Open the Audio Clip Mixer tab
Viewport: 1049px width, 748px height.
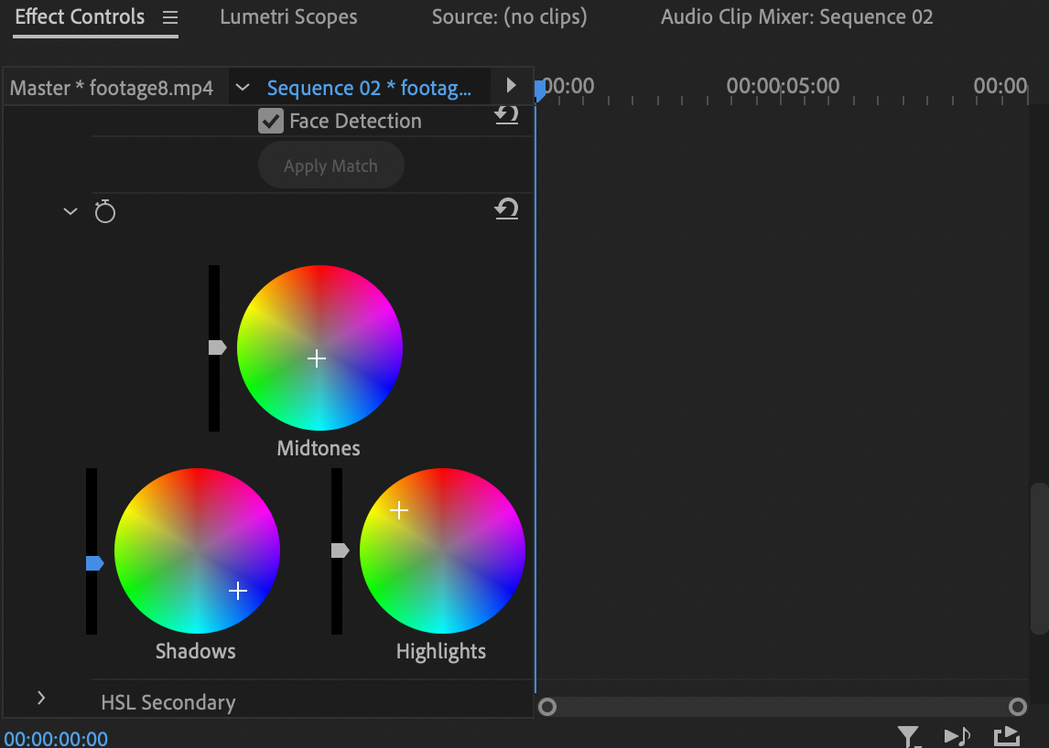pos(796,17)
